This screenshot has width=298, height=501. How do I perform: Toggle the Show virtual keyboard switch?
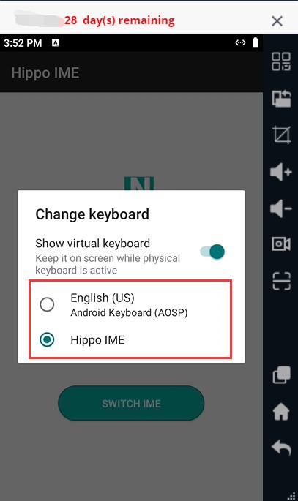pos(212,252)
